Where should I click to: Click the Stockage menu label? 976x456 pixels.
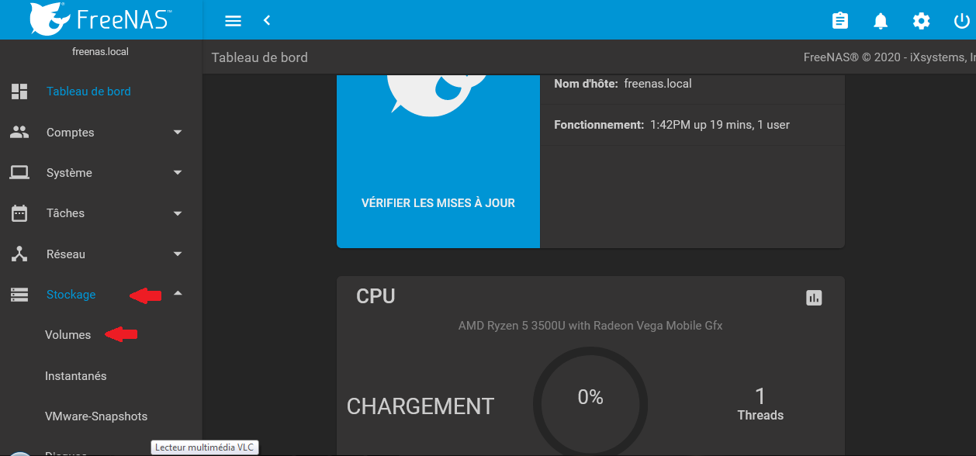point(71,295)
